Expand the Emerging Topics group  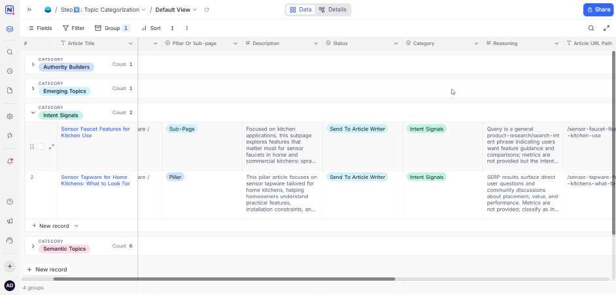[33, 89]
